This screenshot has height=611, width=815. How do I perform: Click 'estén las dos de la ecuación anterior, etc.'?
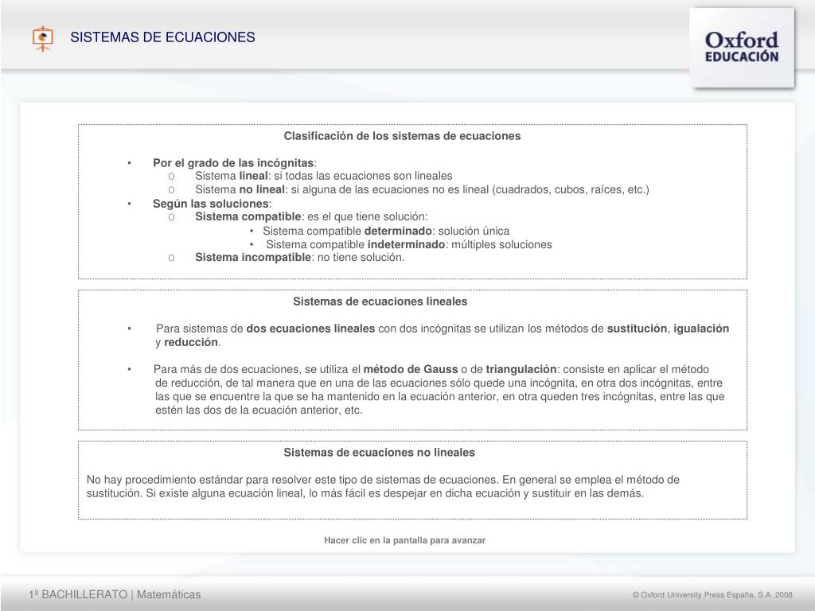259,410
